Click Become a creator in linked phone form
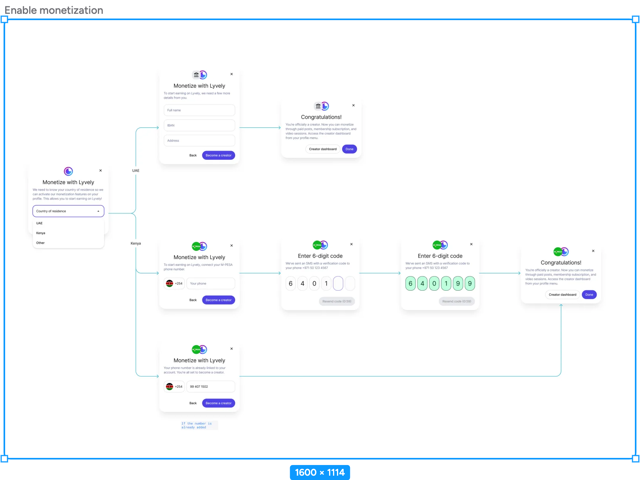The image size is (640, 480). [219, 403]
